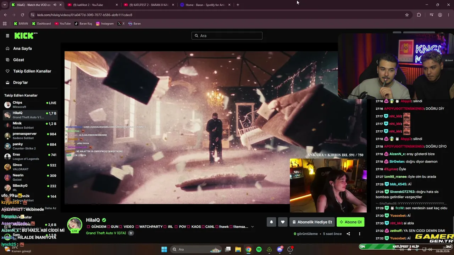Viewport: 454px width, 255px height.
Task: Bookmark this page with the star icon
Action: click(x=407, y=15)
